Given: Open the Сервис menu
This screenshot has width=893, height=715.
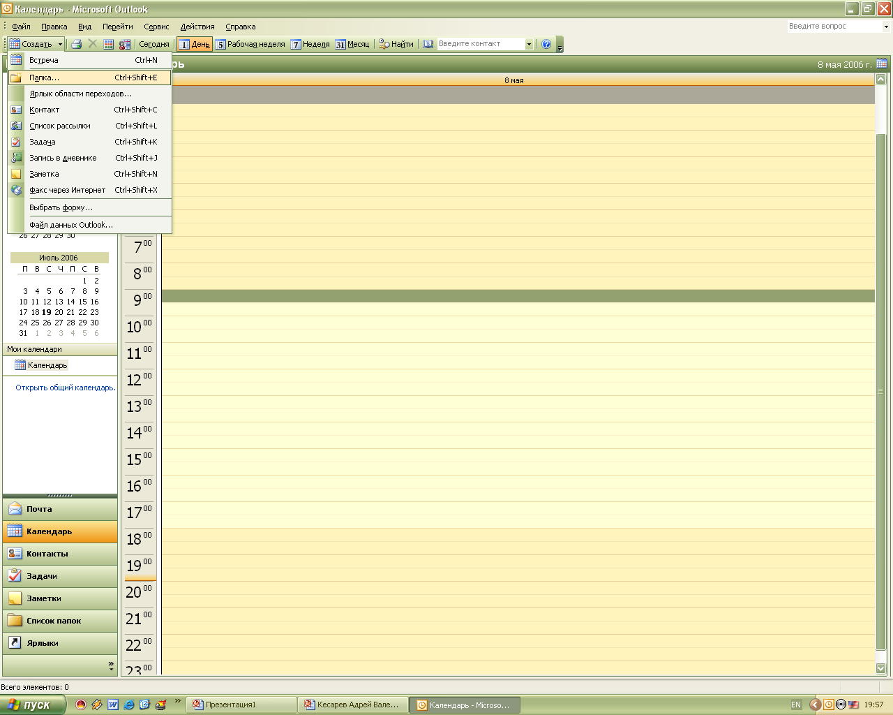Looking at the screenshot, I should (x=156, y=27).
